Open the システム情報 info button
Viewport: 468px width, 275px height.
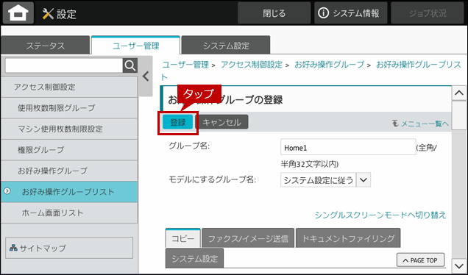350,13
